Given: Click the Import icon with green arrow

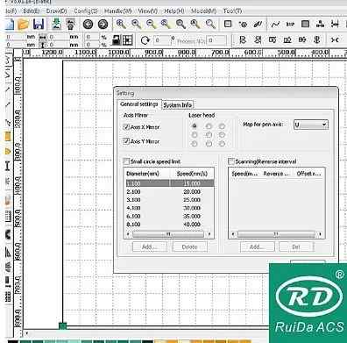Looking at the screenshot, I should (56, 24).
